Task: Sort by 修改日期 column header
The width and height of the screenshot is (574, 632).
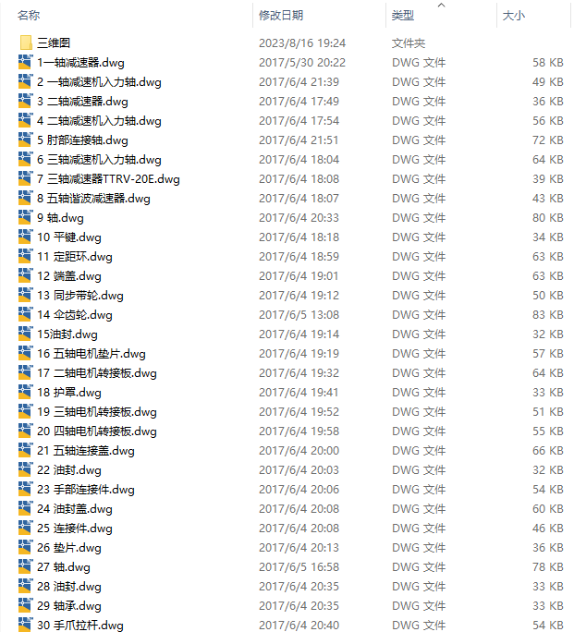Action: [x=281, y=16]
